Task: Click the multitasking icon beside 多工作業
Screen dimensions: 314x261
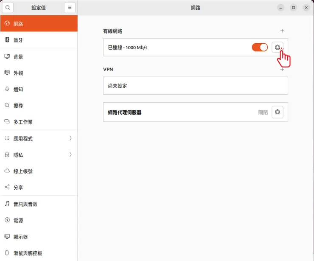Action: click(7, 121)
